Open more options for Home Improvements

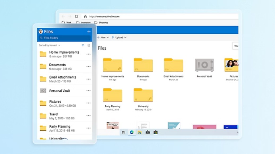click(x=88, y=54)
